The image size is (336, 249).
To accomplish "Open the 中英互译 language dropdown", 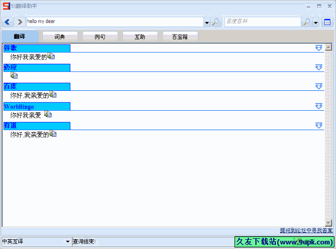I will pos(68,241).
